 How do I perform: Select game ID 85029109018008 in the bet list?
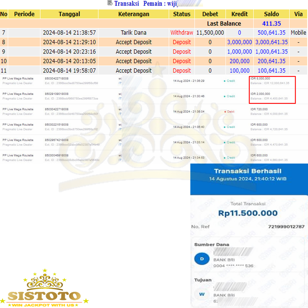[x=57, y=94]
